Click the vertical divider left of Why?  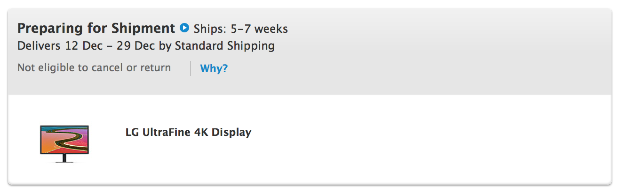[x=191, y=68]
